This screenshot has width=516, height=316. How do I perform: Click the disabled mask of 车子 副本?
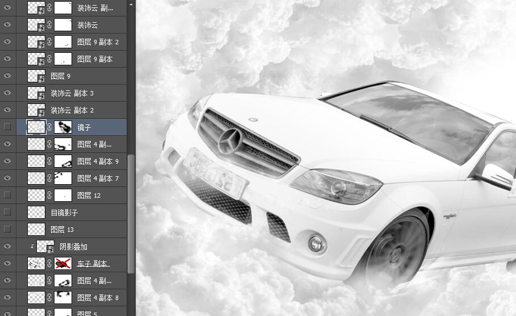click(x=63, y=263)
